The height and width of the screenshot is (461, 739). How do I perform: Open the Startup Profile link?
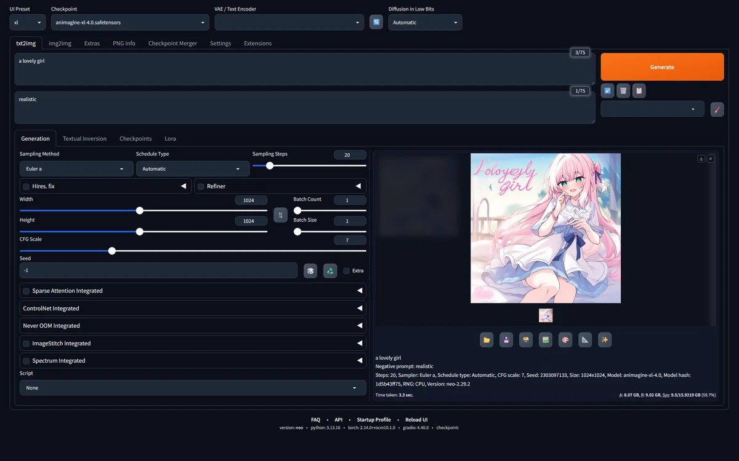pos(374,420)
